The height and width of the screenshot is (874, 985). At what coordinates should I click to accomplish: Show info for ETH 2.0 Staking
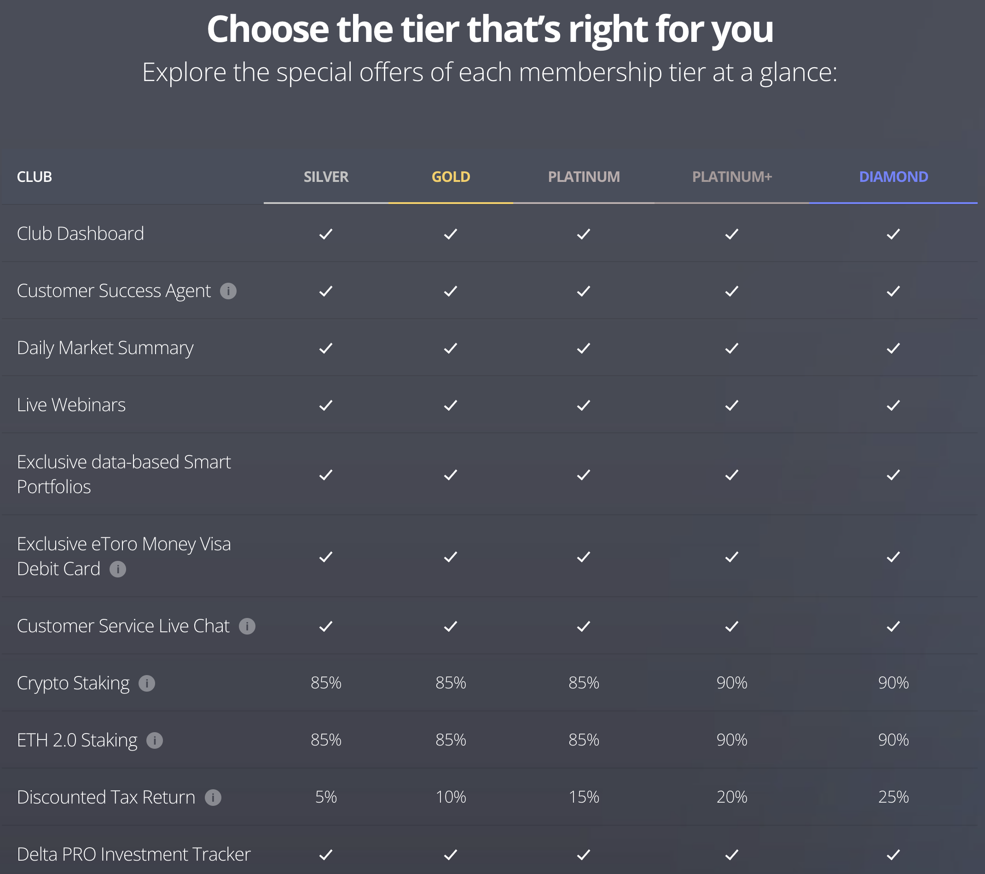coord(155,740)
